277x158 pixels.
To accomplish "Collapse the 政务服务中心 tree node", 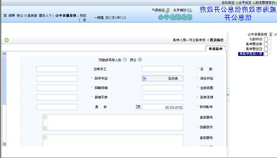I will (x=276, y=34).
